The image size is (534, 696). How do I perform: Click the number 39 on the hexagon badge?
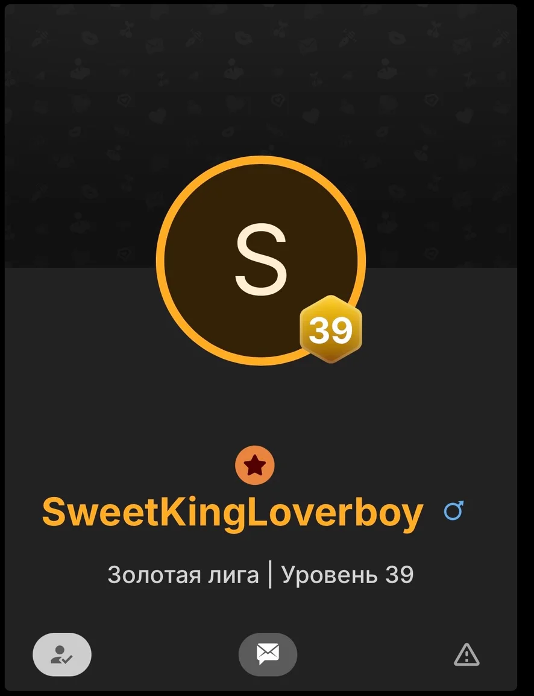[330, 331]
